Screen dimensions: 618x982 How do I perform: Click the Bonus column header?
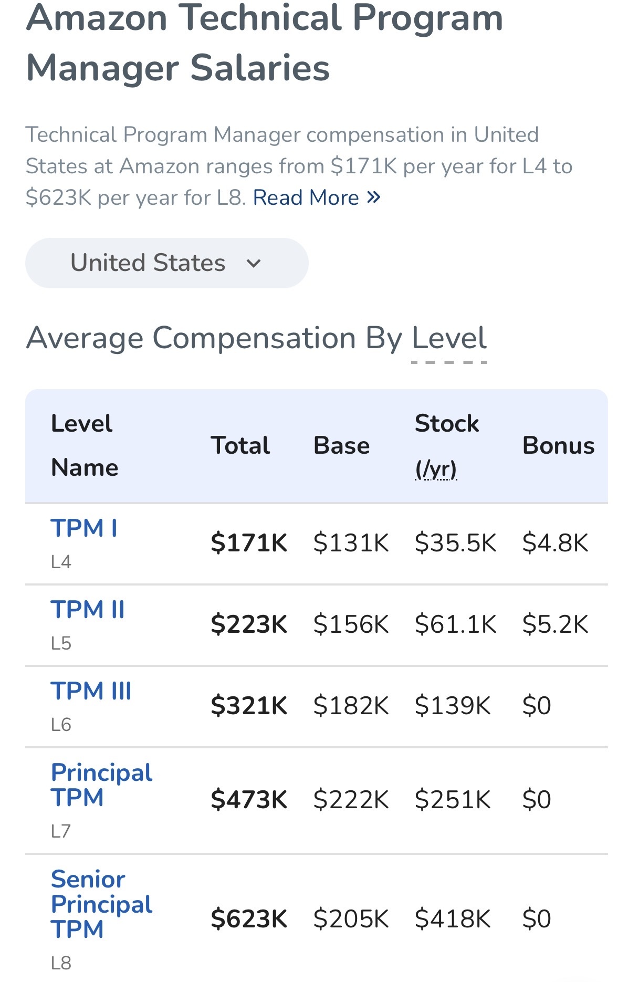558,445
